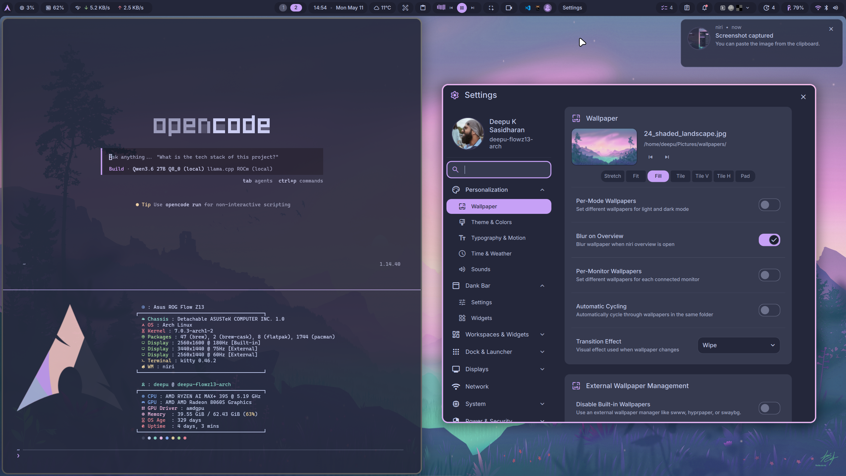Enable Per-Mode Wallpapers toggle

point(769,205)
